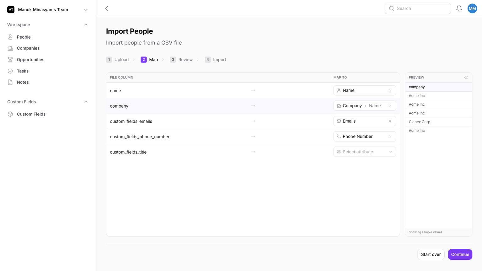Toggle the preview eye icon
The height and width of the screenshot is (271, 482).
pos(466,77)
